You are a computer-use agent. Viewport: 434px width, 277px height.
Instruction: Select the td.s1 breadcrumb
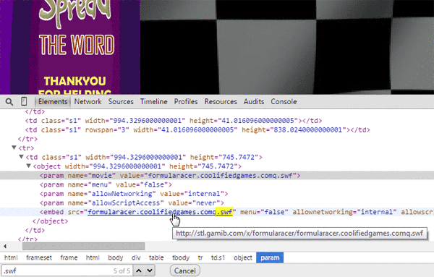(x=218, y=257)
